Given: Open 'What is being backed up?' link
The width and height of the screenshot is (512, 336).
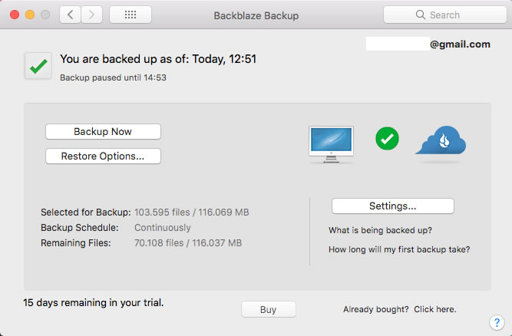Looking at the screenshot, I should coord(380,230).
